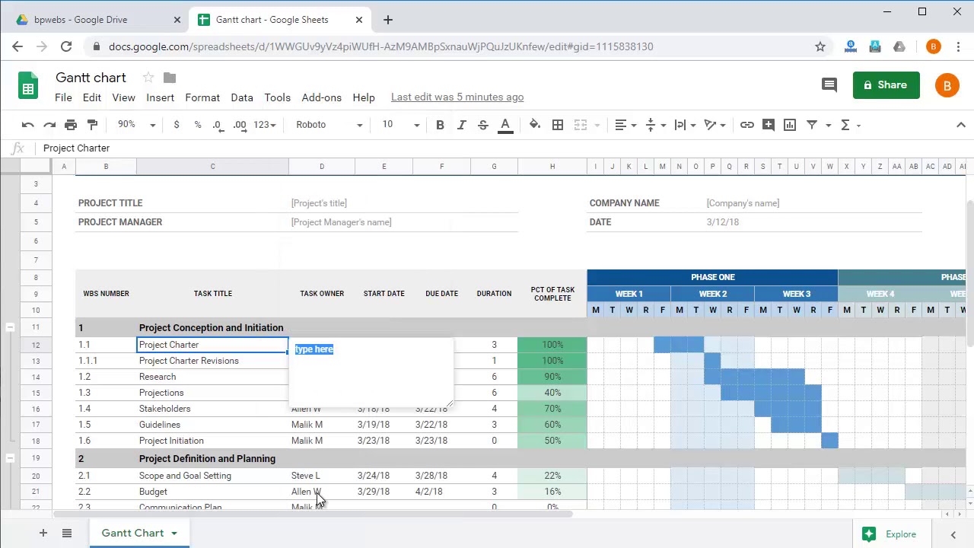Image resolution: width=974 pixels, height=548 pixels.
Task: Click the Explore button
Action: point(890,534)
